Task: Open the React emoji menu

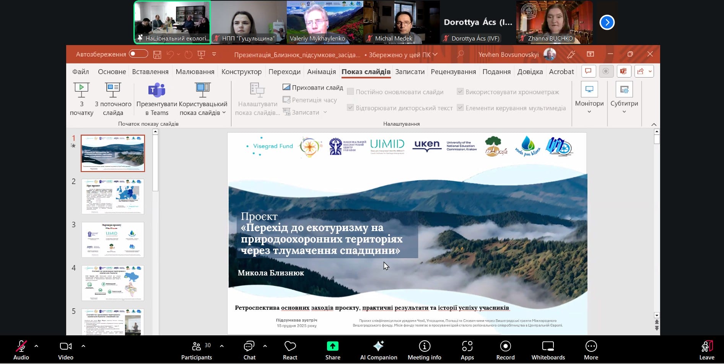Action: coord(290,350)
